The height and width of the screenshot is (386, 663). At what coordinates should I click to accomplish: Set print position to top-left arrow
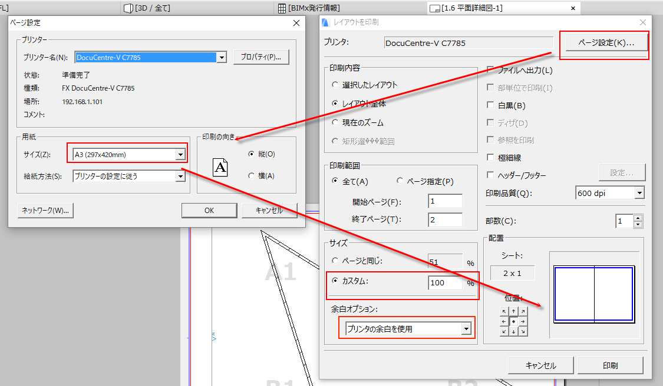(504, 311)
